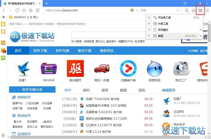This screenshot has width=211, height=139.
Task: Open 驱动下载 navigation tab
Action: (84, 51)
